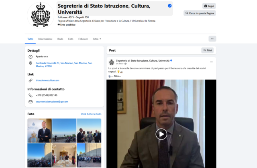The image size is (257, 168).
Task: Open segreteria.istruzione@gov.sm email link
Action: (52, 102)
